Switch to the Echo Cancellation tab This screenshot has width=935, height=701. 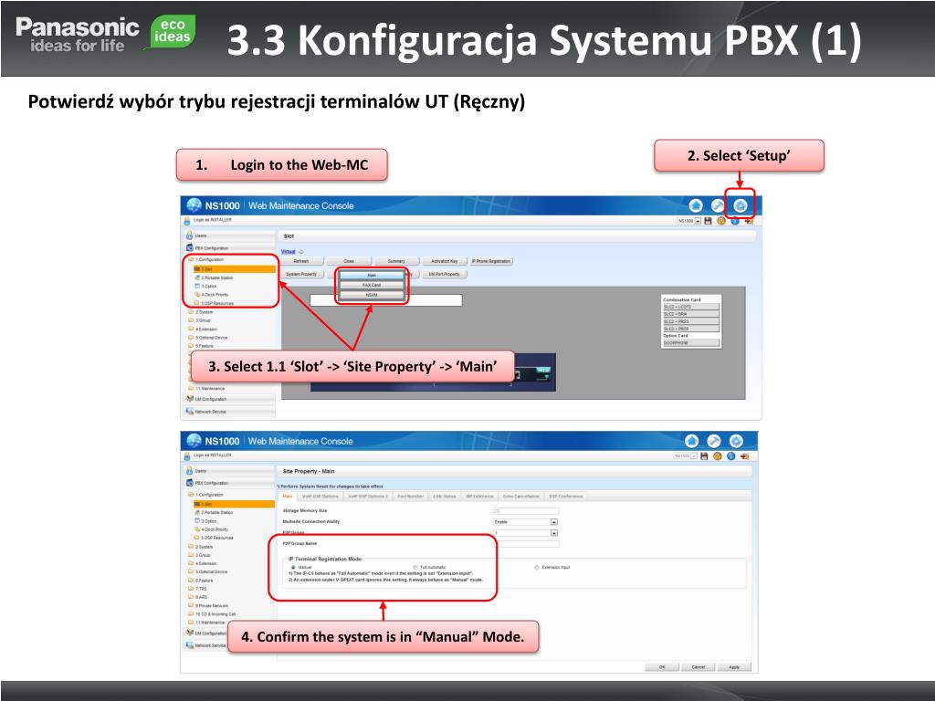(521, 496)
